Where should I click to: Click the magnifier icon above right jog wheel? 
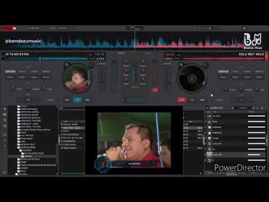point(181,65)
